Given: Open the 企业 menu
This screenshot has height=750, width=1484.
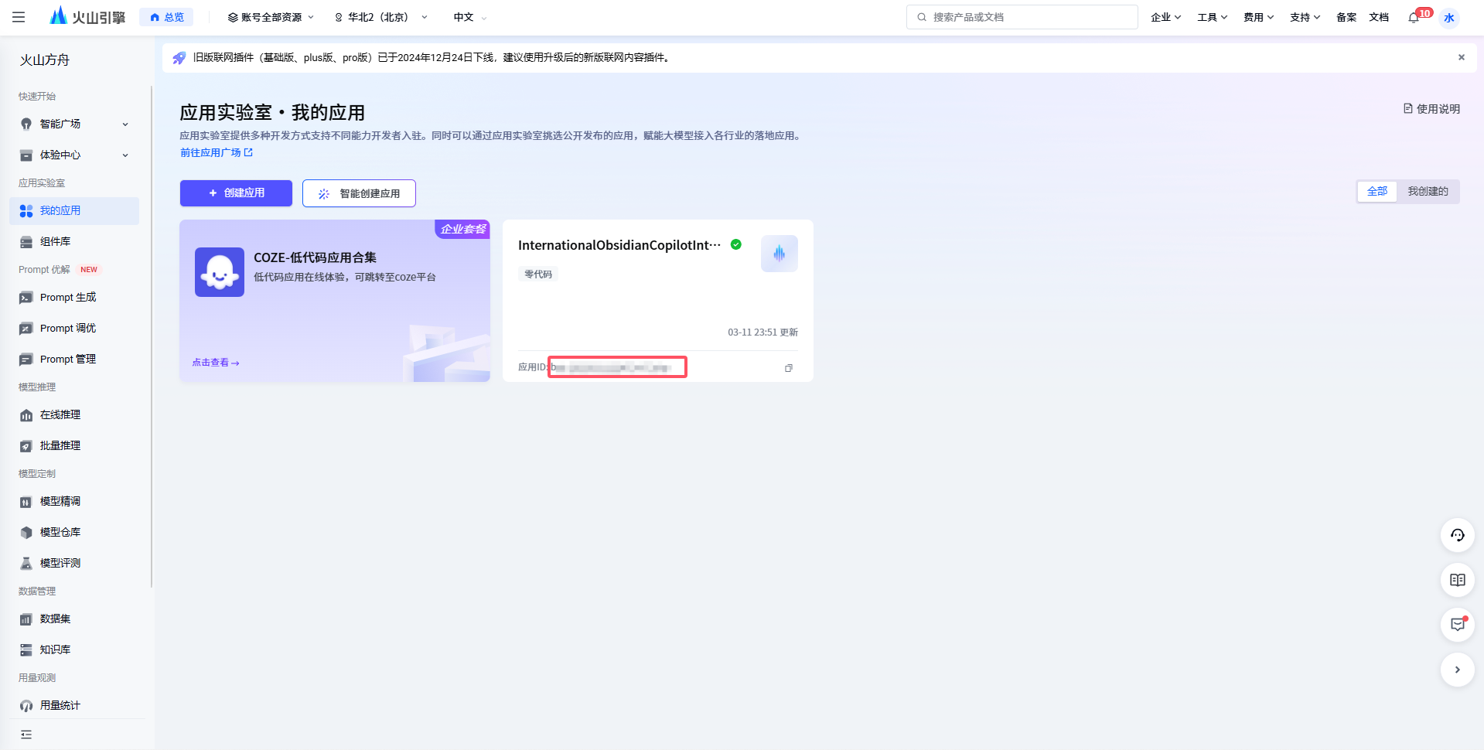Looking at the screenshot, I should (1165, 17).
